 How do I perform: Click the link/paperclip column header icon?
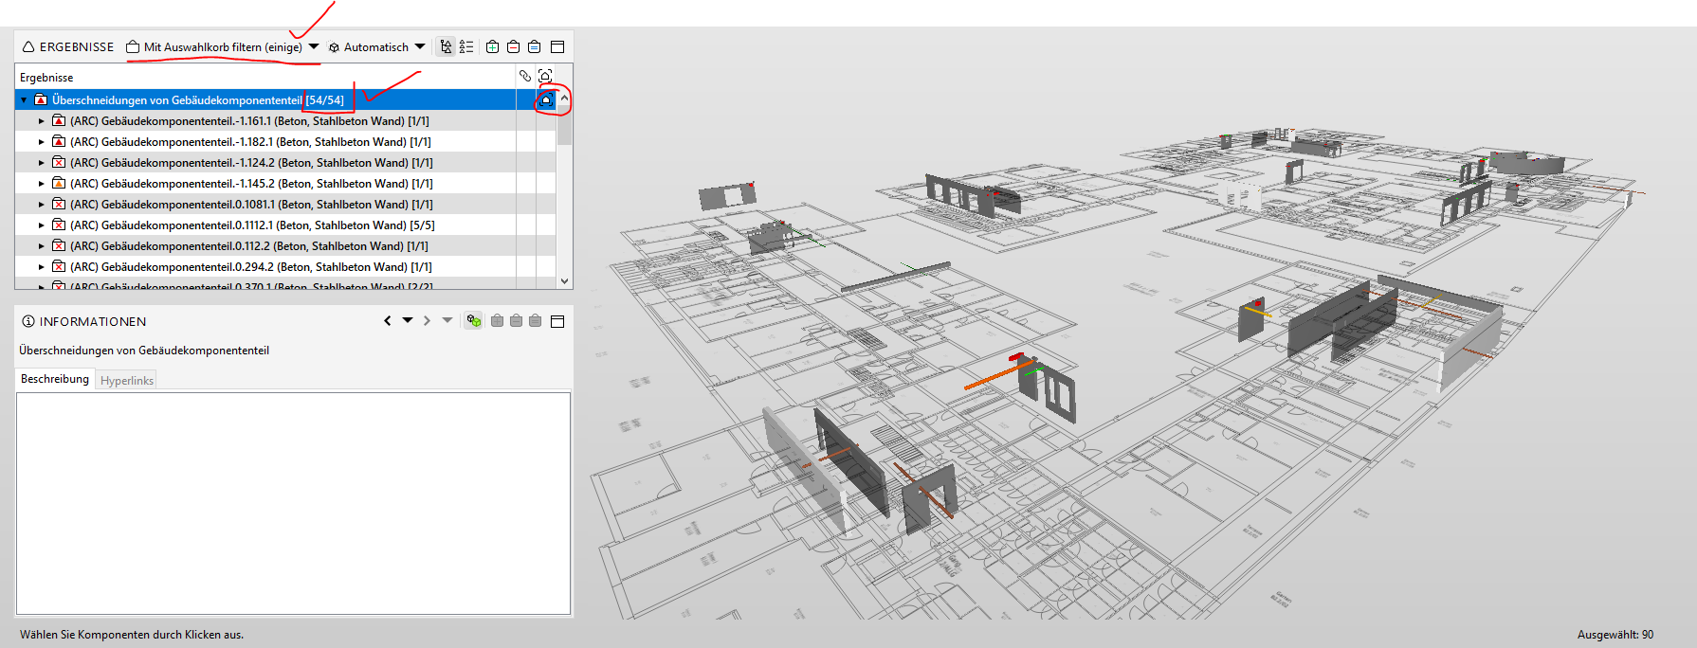click(525, 76)
